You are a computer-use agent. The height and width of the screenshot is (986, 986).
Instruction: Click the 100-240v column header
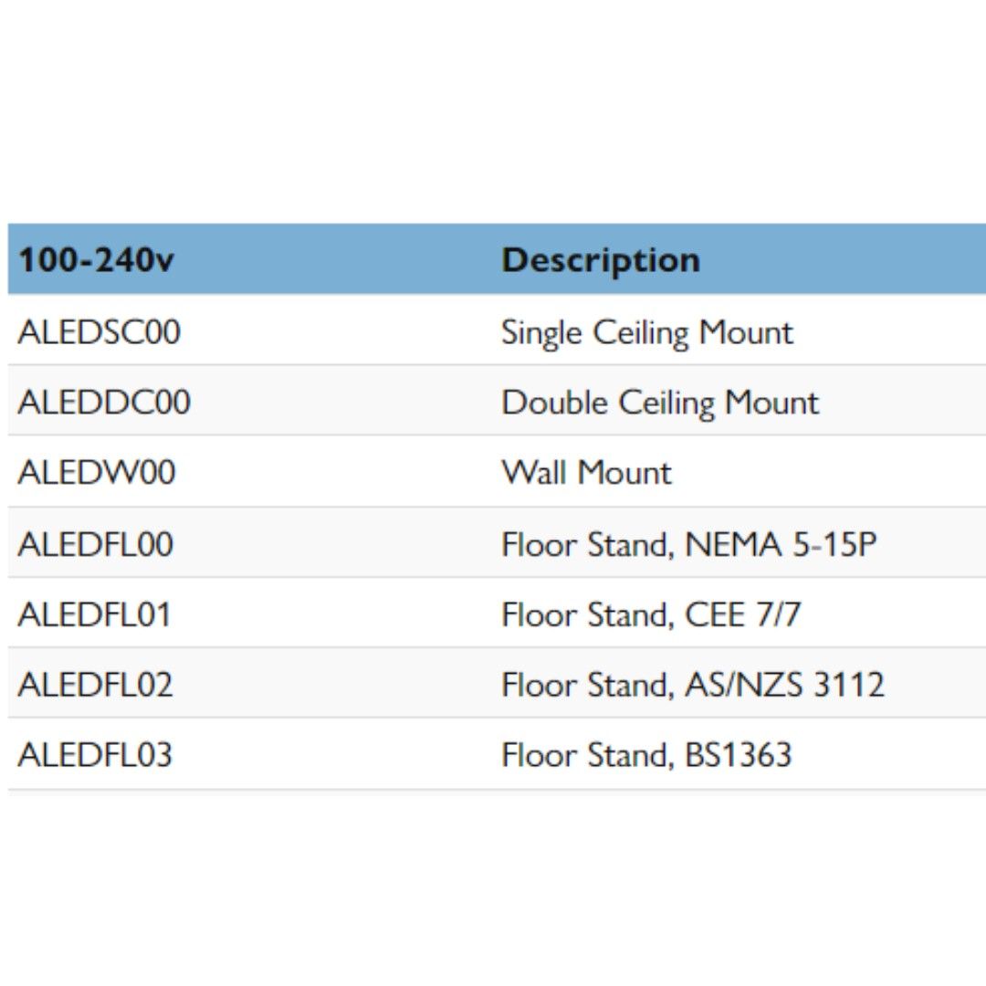(97, 260)
